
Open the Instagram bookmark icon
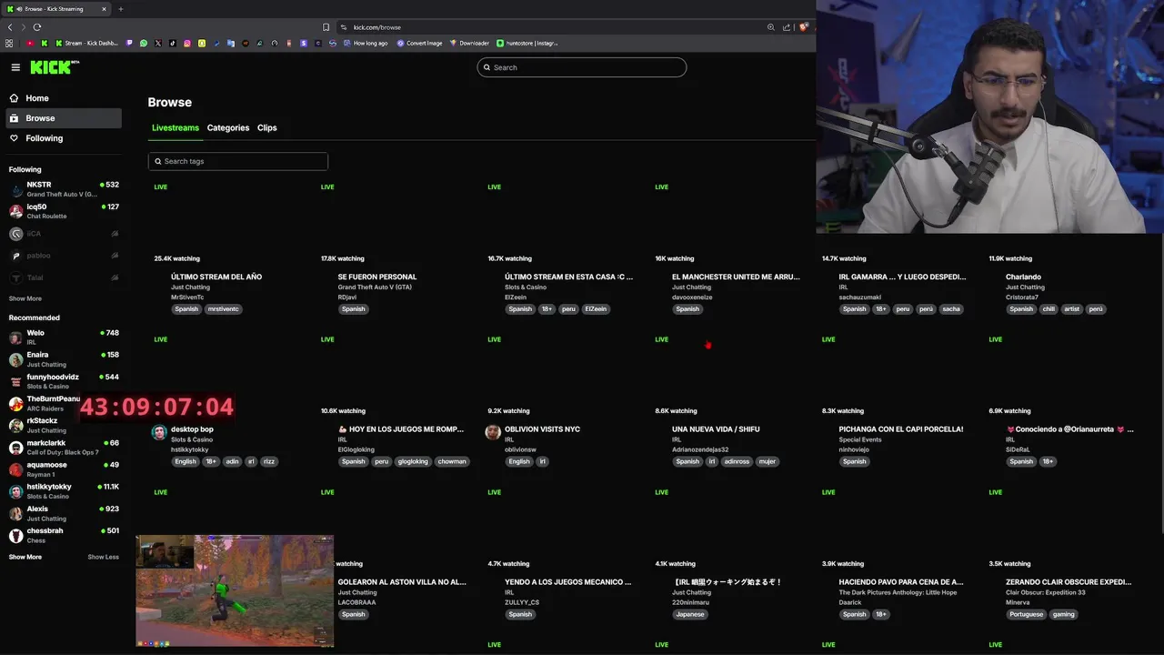tap(187, 43)
